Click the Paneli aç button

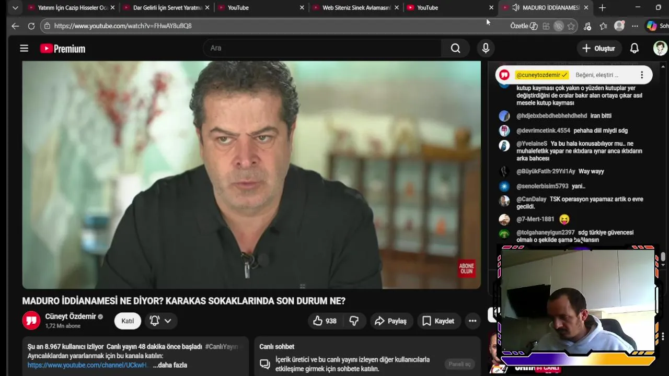(x=459, y=364)
